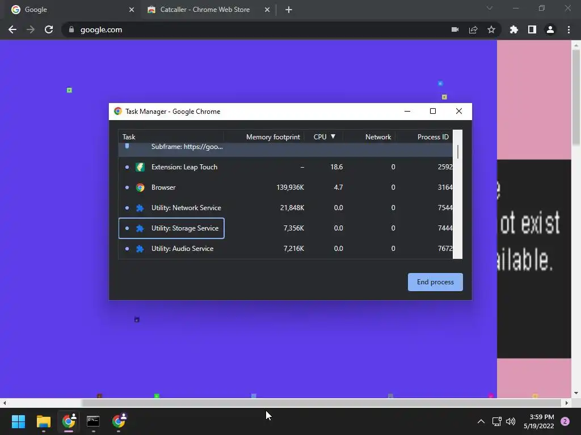Click the Browser row Chrome icon
Image resolution: width=581 pixels, height=435 pixels.
click(140, 187)
